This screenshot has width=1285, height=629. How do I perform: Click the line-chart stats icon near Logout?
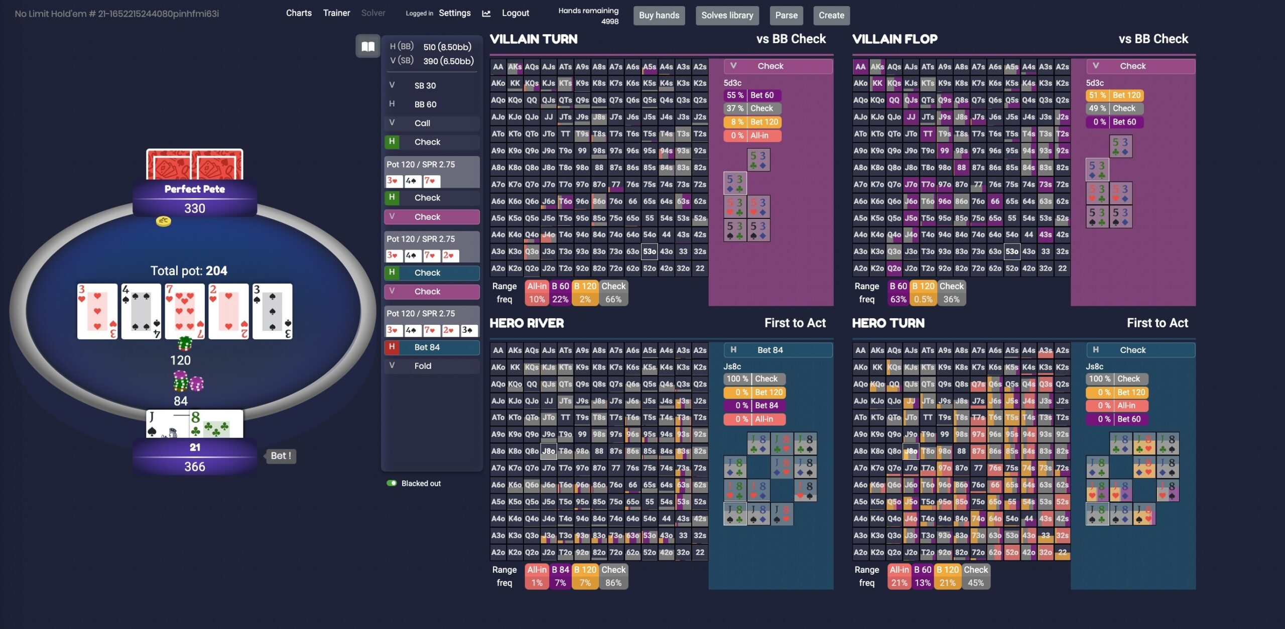(486, 14)
